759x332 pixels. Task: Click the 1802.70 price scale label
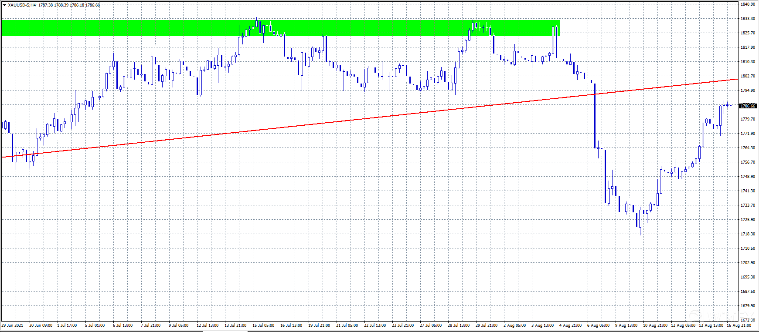point(748,76)
